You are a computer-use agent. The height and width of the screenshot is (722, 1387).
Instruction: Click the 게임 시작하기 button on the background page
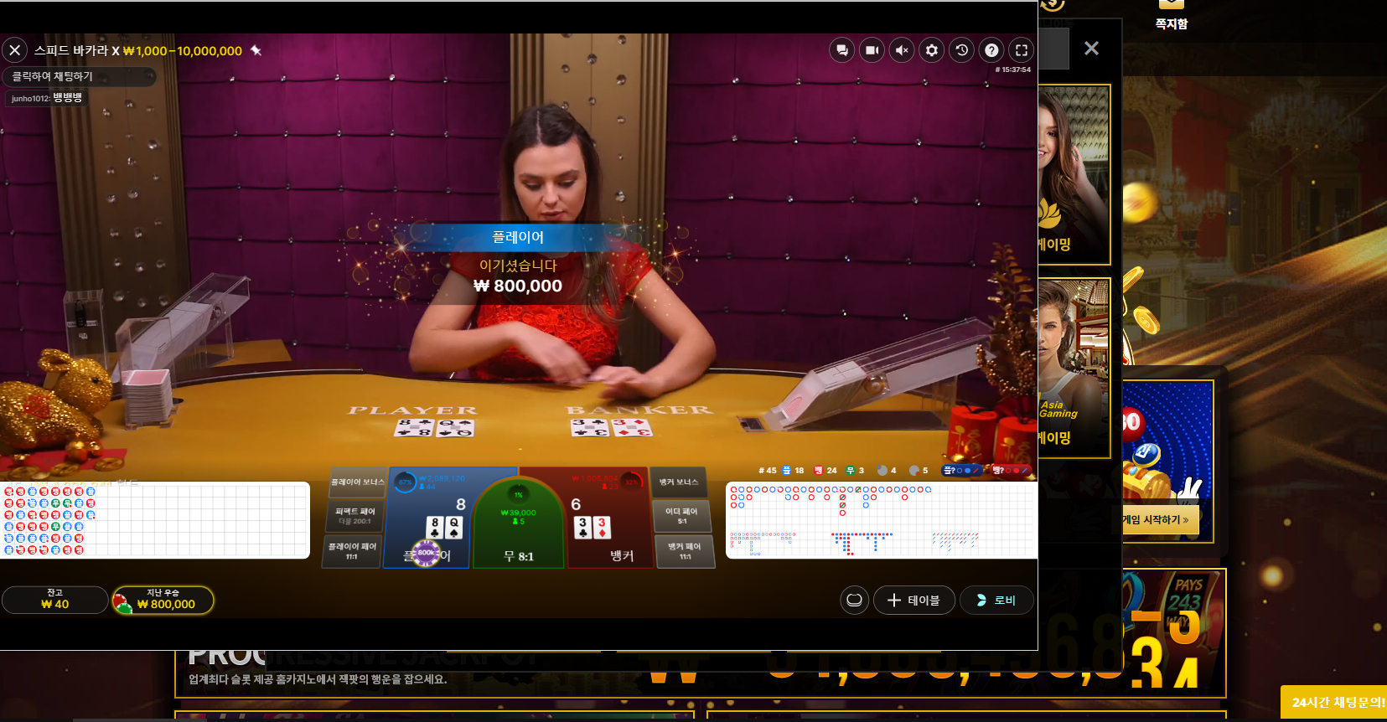tap(1160, 519)
